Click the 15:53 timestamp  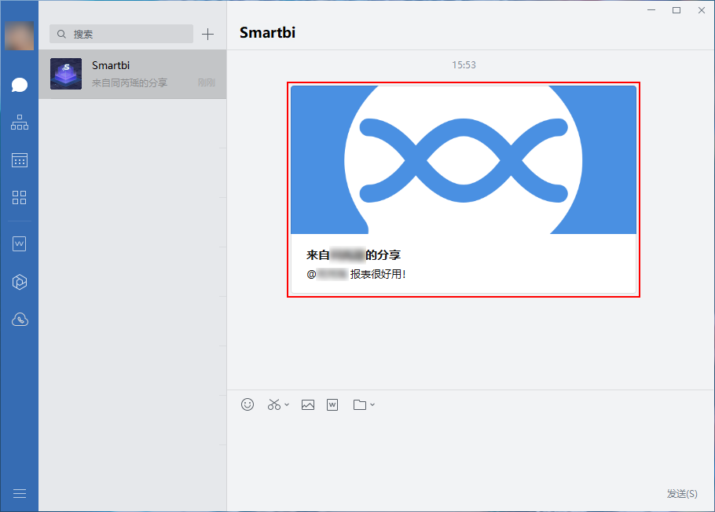(x=464, y=64)
